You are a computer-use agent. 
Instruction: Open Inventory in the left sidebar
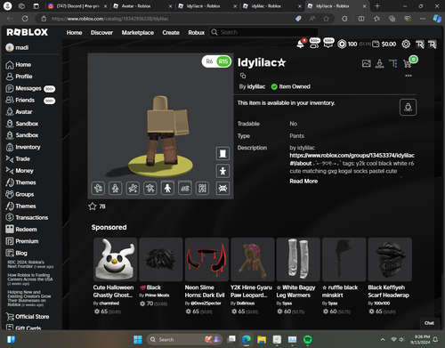coord(23,147)
